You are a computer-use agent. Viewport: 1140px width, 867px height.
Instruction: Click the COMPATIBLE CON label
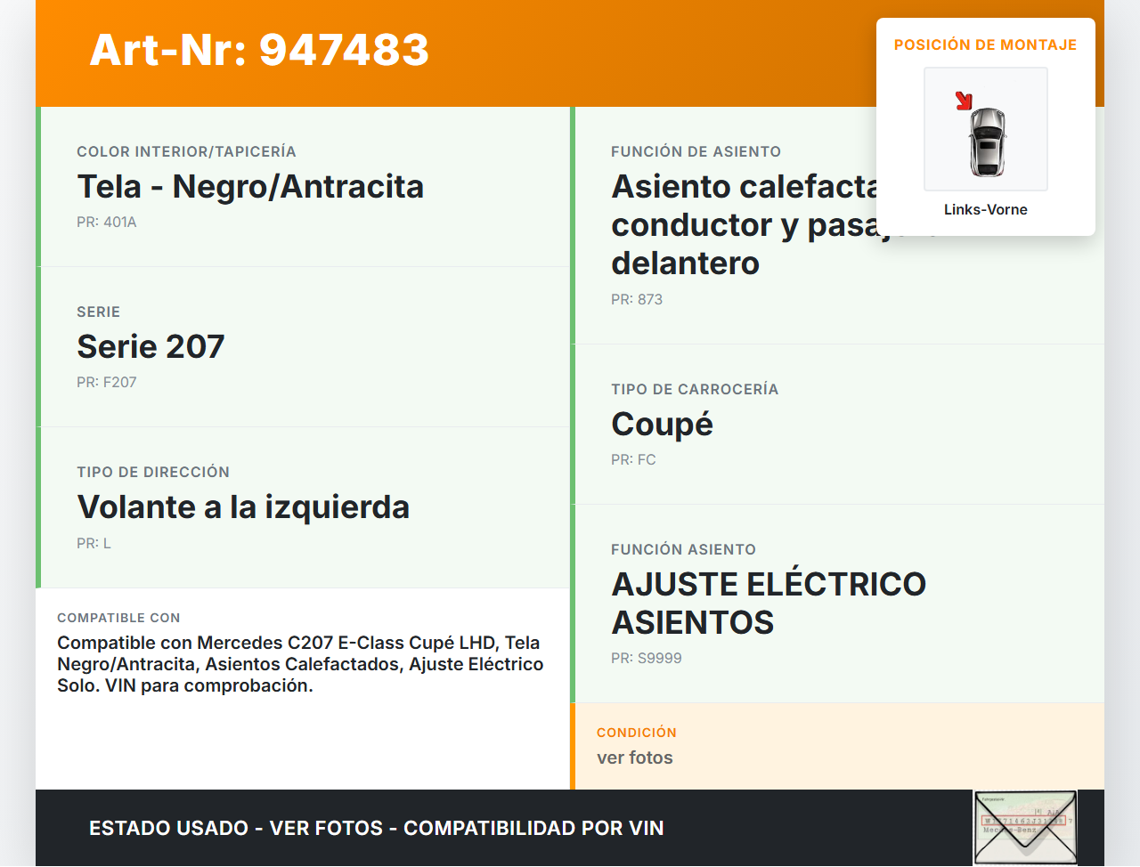pyautogui.click(x=118, y=618)
